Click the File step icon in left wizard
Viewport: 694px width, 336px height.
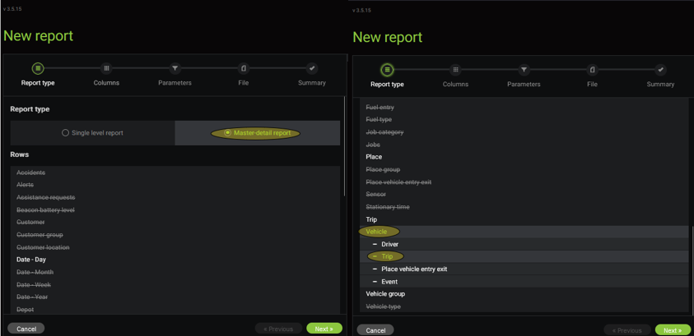point(243,69)
